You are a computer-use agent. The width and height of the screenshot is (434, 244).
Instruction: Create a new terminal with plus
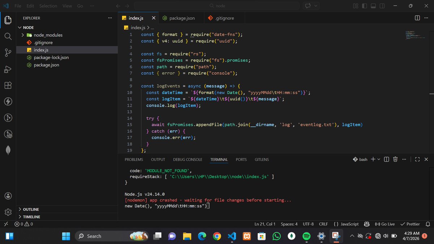tap(373, 159)
